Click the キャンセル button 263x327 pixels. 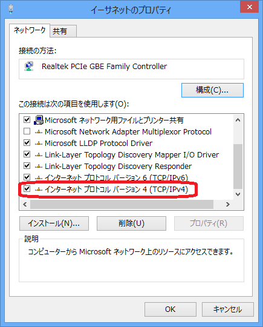tap(228, 309)
